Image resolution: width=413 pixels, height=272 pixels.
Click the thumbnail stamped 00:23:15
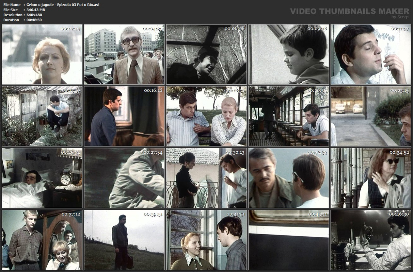coord(371,116)
